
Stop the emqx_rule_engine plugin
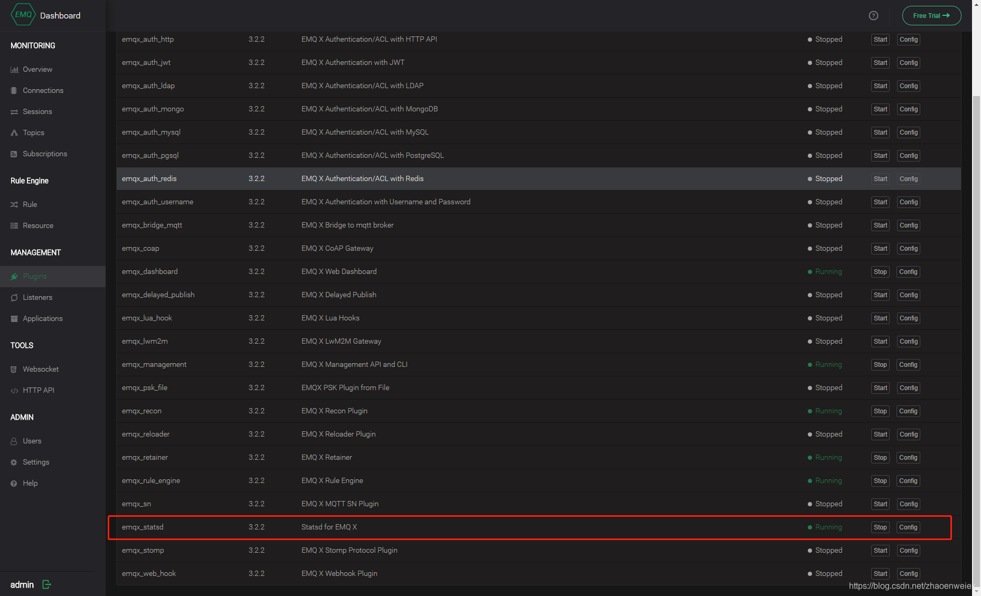pyautogui.click(x=880, y=481)
